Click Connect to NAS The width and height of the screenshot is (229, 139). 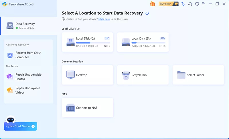[87, 108]
